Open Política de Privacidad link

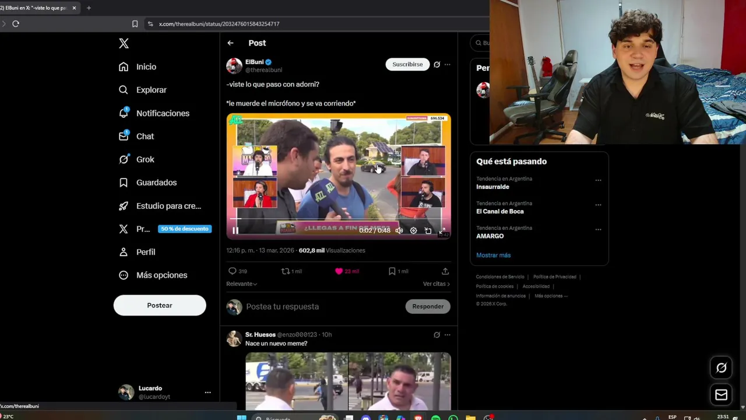pyautogui.click(x=555, y=277)
